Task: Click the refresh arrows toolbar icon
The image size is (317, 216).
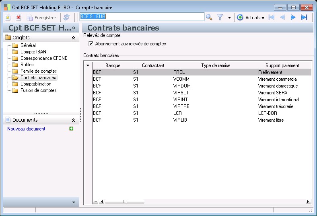Action: [66, 18]
